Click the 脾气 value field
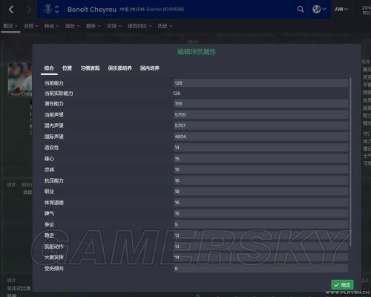Image resolution: width=371 pixels, height=297 pixels. tap(260, 213)
